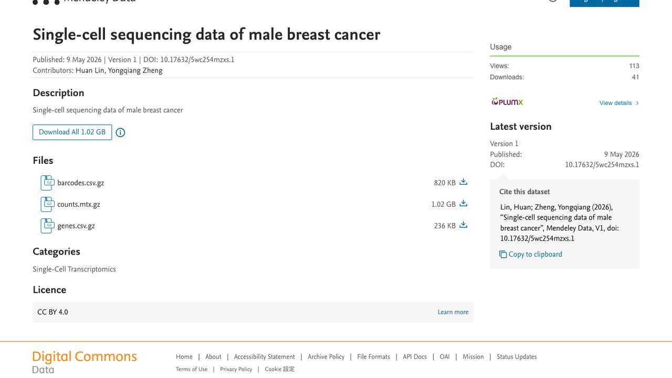672x378 pixels.
Task: Open the Mission footer link
Action: 473,357
